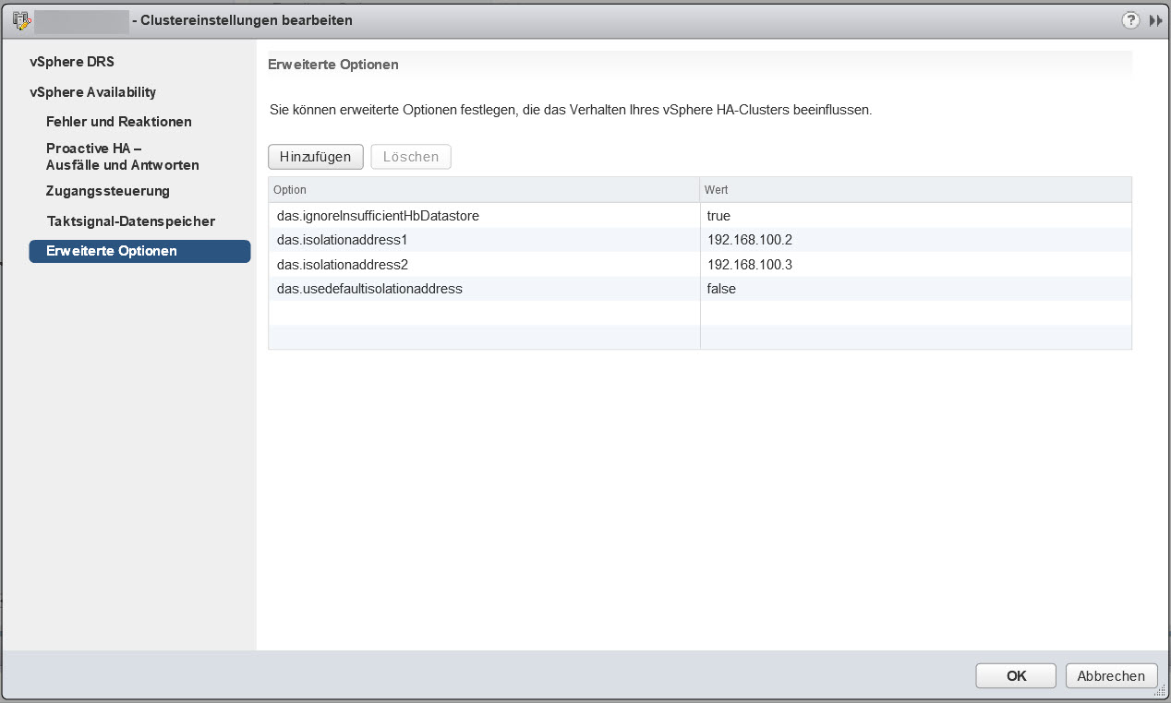The image size is (1171, 703).
Task: Select vSphere Availability in sidebar
Action: click(x=92, y=92)
